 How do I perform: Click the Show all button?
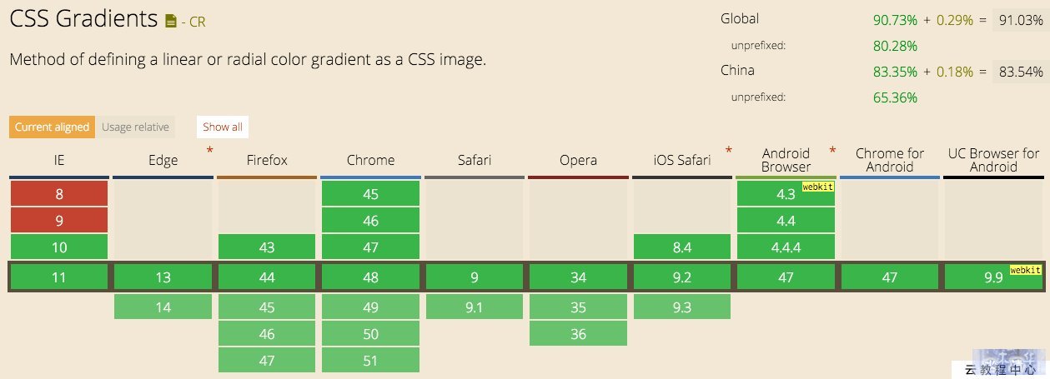223,127
